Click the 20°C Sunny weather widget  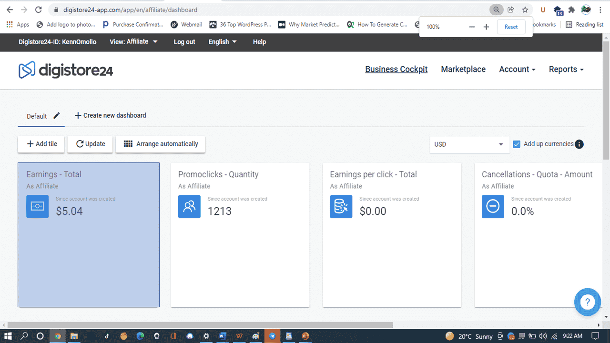coord(469,336)
